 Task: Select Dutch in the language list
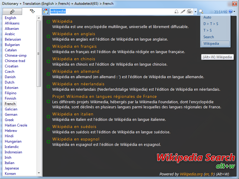point(10,82)
